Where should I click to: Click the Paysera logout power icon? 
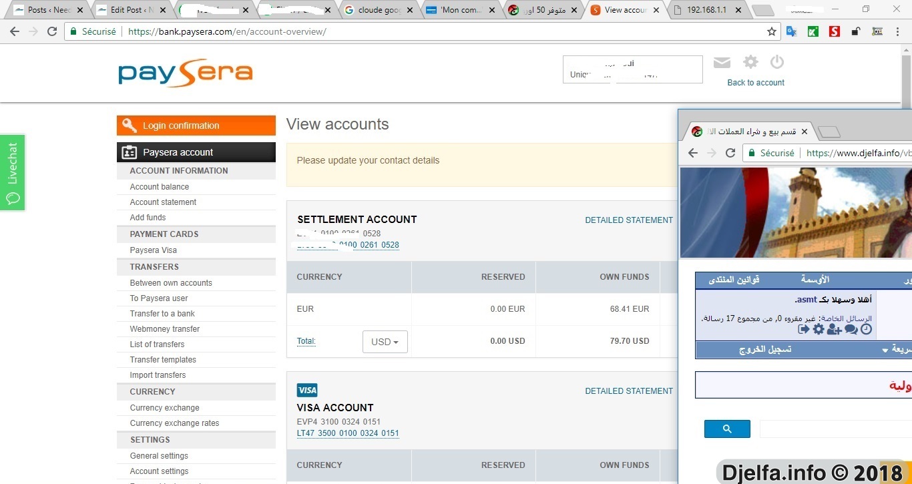point(776,62)
